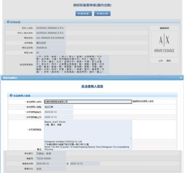184x173 pixels.
Task: Click the 许可使用商品 textarea with Beanie, Scarf, Gloves
Action: [88, 129]
